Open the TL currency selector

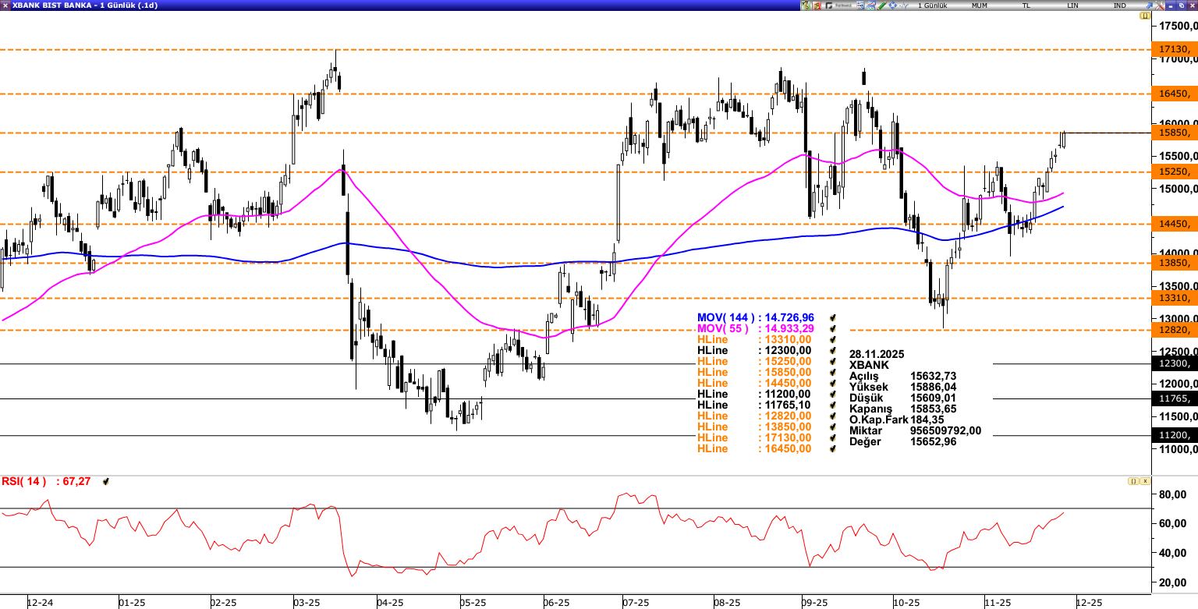tap(1026, 5)
